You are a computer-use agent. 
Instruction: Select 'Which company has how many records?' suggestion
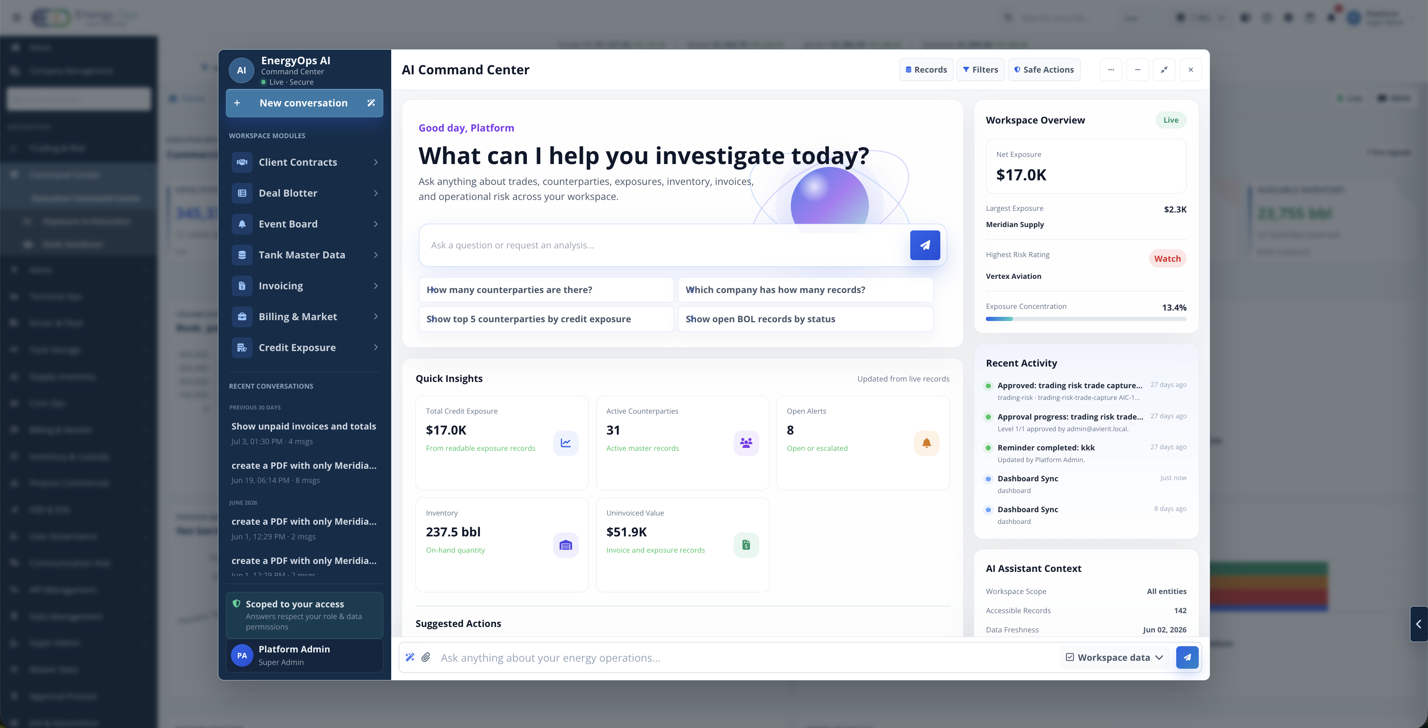[x=805, y=290]
